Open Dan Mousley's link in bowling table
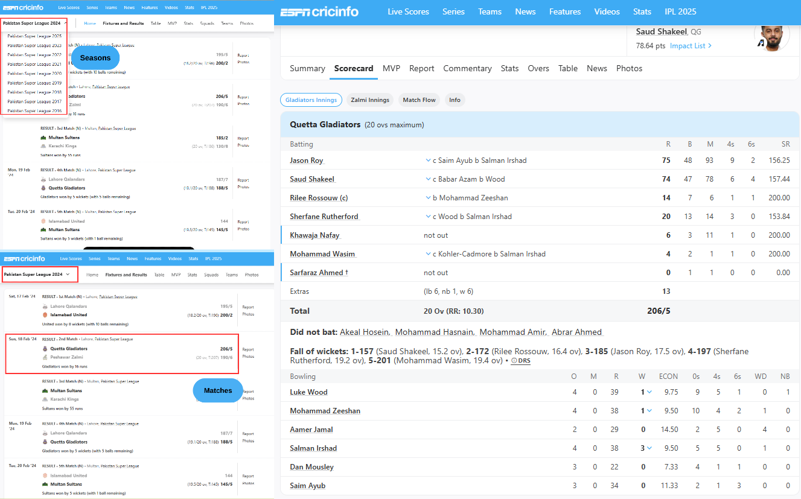The height and width of the screenshot is (499, 801). 311,467
